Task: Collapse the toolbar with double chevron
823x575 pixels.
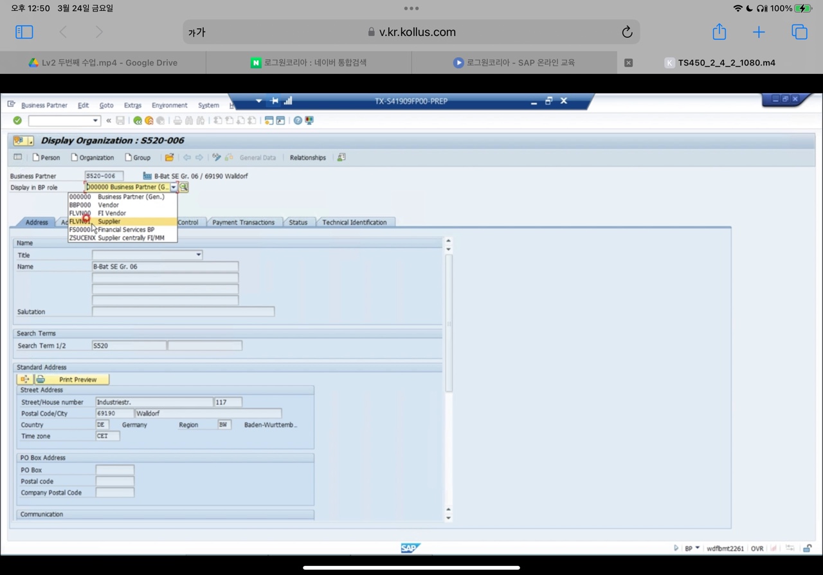Action: coord(109,120)
